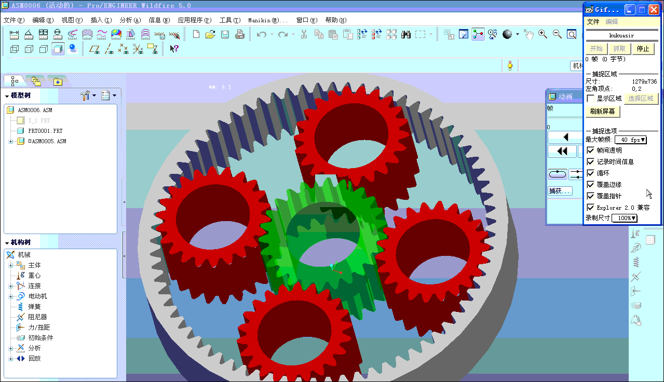Viewport: 664px width, 382px height.
Task: Click the Cut scissors icon
Action: pyautogui.click(x=304, y=34)
